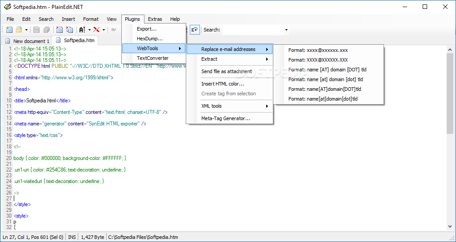Screen dimensions: 456x242
Task: Click the toolbar drag grip handle
Action: pyautogui.click(x=3, y=30)
